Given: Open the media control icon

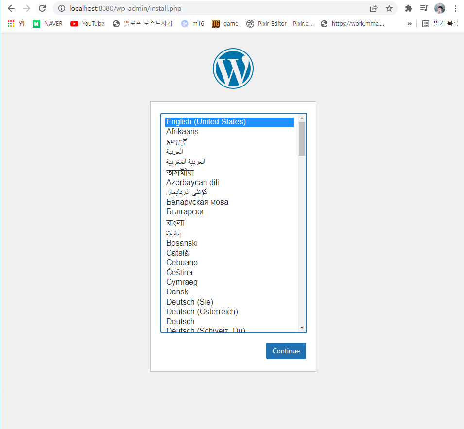Looking at the screenshot, I should [424, 8].
